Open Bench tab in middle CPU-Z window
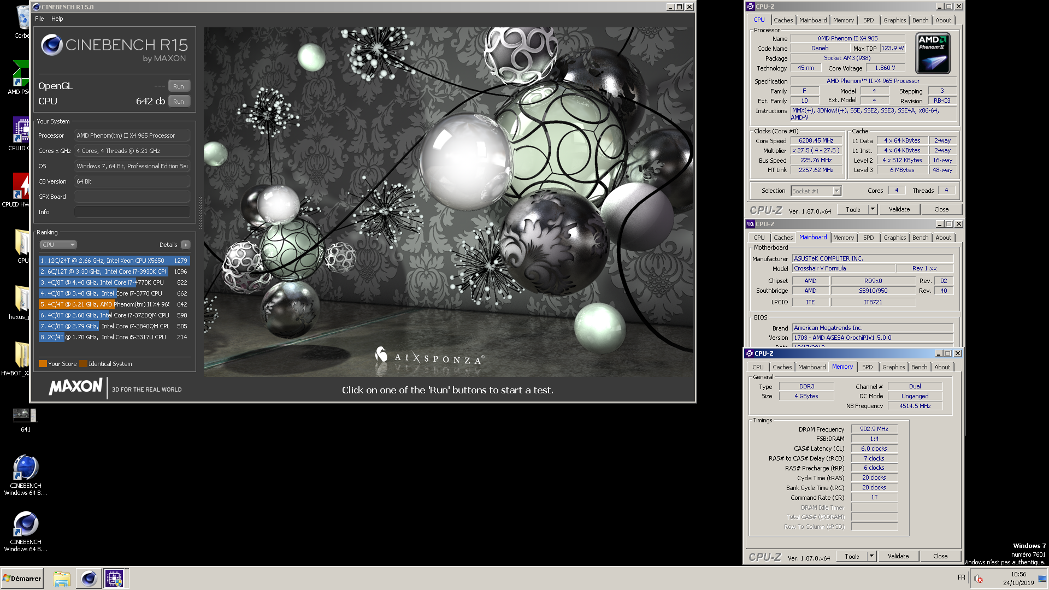This screenshot has width=1049, height=590. (920, 238)
